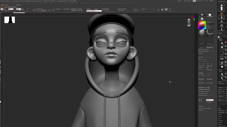
Task: Adjust the See-through slider
Action: (187, 1)
